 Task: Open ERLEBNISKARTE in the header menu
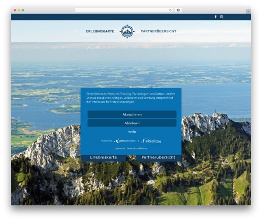[x=100, y=31]
